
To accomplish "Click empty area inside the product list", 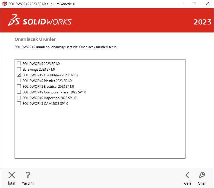I will coord(100,131).
